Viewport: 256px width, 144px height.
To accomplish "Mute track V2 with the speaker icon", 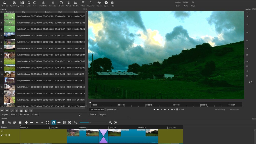I will (6, 135).
